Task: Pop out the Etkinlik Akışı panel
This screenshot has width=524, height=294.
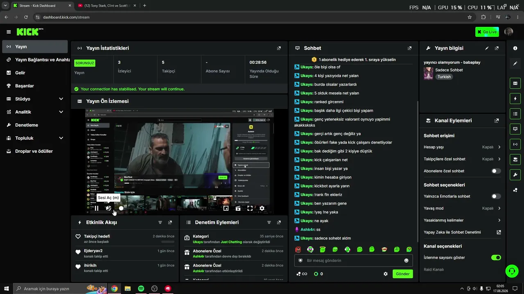Action: click(170, 223)
